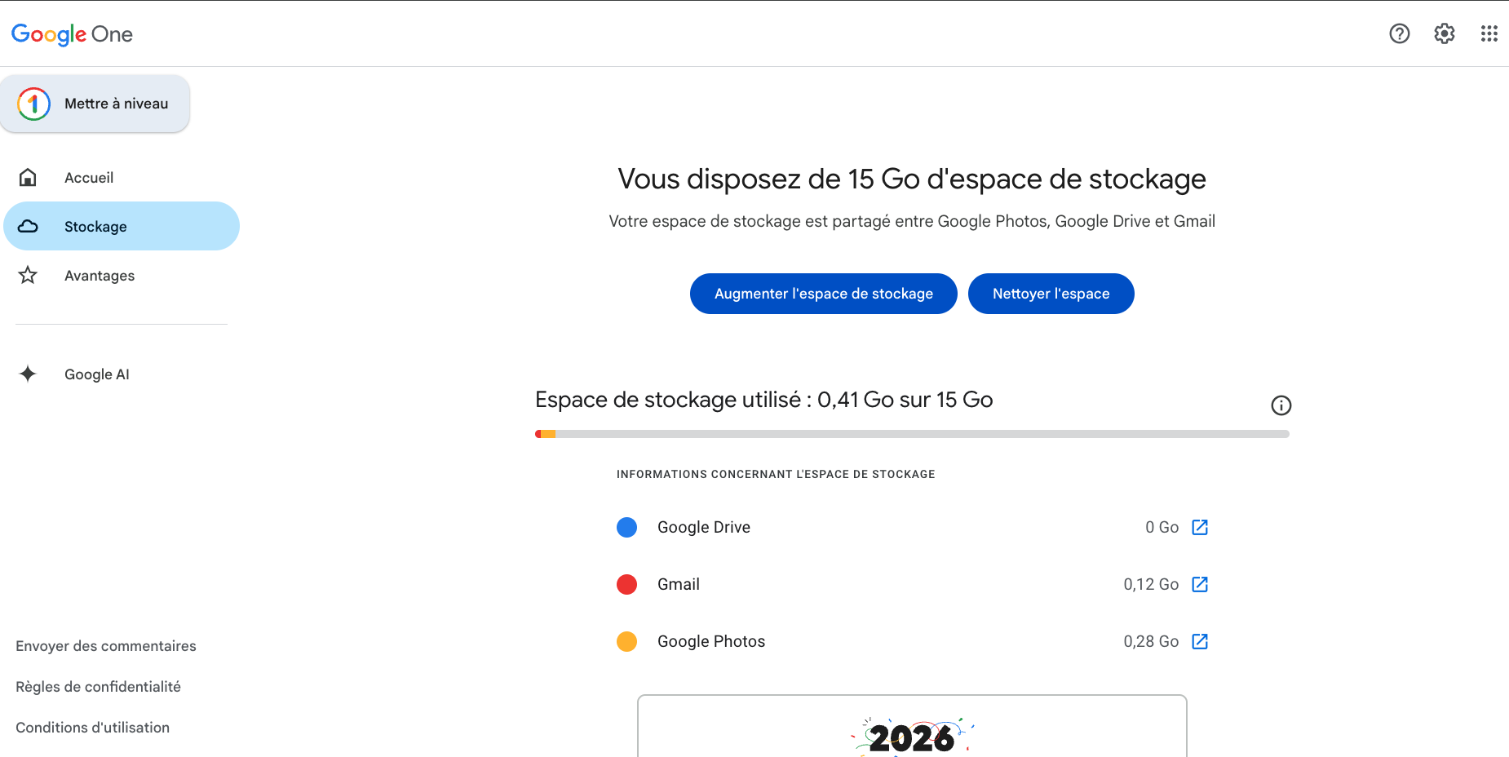
Task: Click the Google One logo
Action: point(72,34)
